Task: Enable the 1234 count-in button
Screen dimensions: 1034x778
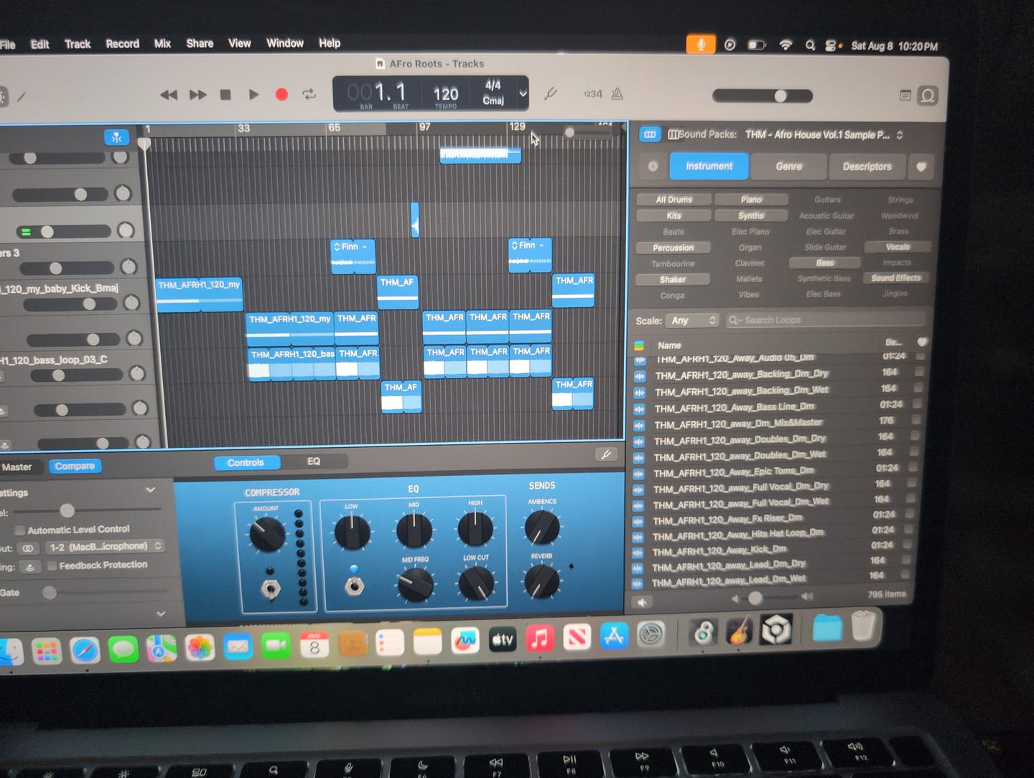Action: [592, 94]
